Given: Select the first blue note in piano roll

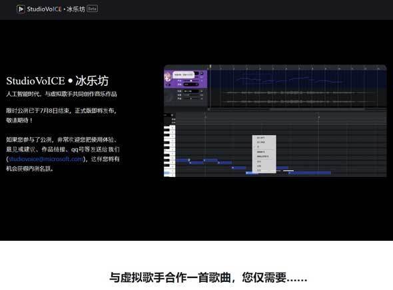Looking at the screenshot, I should coord(183,160).
